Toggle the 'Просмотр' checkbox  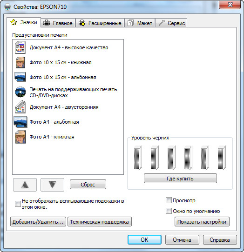pos(169,200)
